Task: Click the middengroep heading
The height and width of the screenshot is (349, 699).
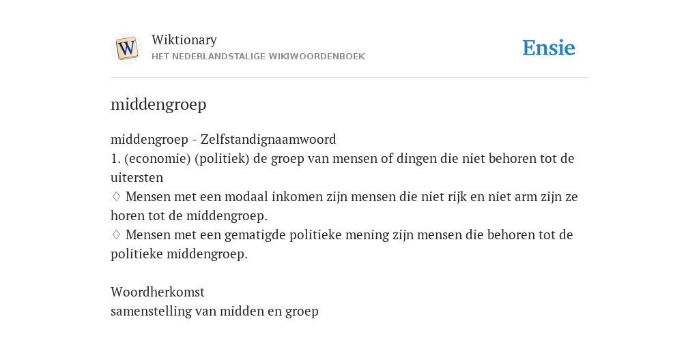Action: click(158, 104)
